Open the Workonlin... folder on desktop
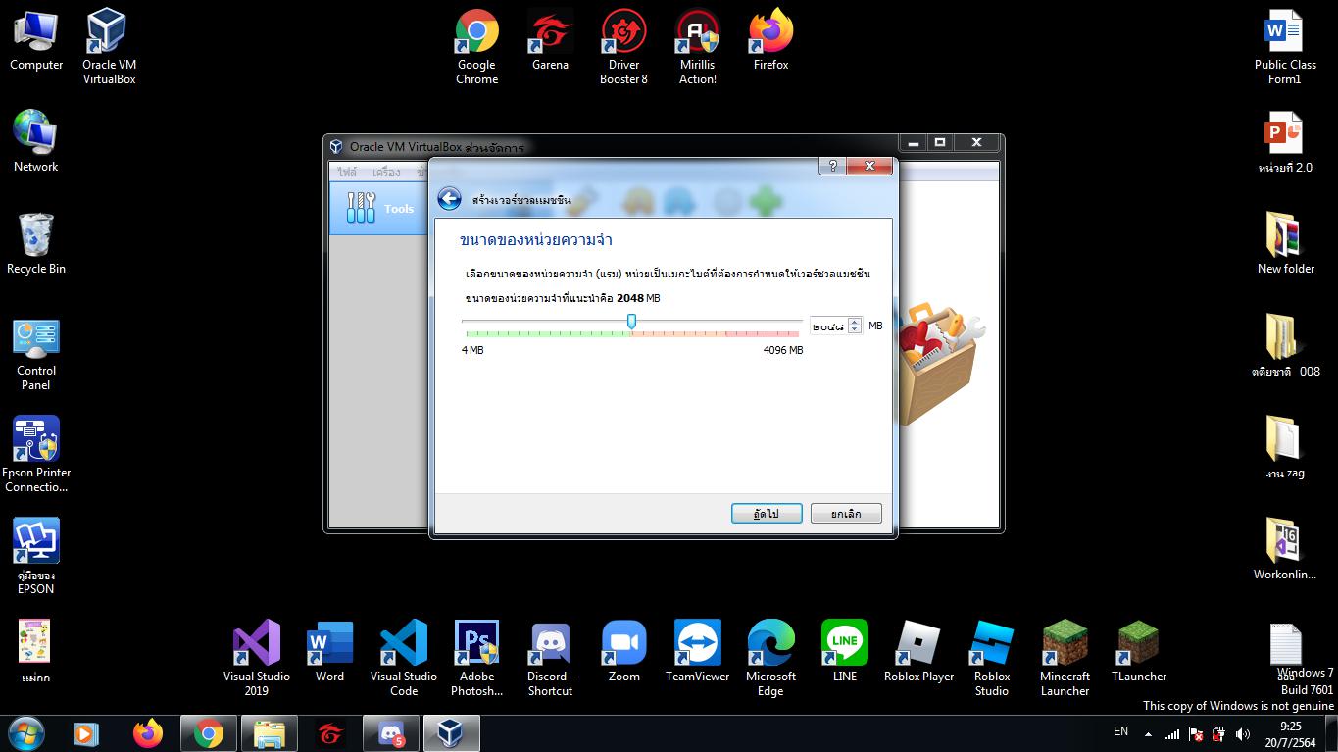1338x752 pixels. pyautogui.click(x=1285, y=550)
